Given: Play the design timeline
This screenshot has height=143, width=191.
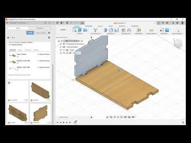Looking at the screenshot, I should 64,122.
